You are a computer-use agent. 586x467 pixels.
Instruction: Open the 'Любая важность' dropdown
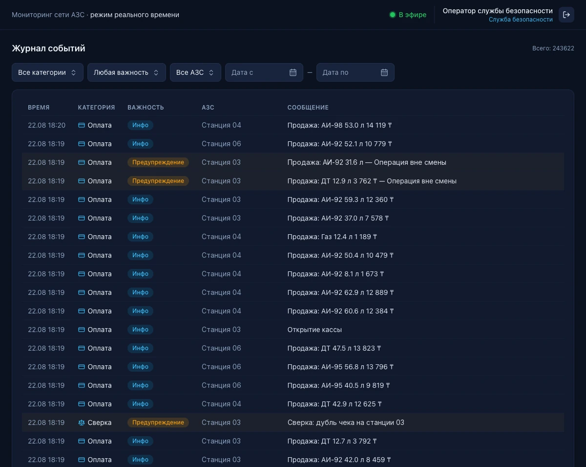click(x=126, y=72)
